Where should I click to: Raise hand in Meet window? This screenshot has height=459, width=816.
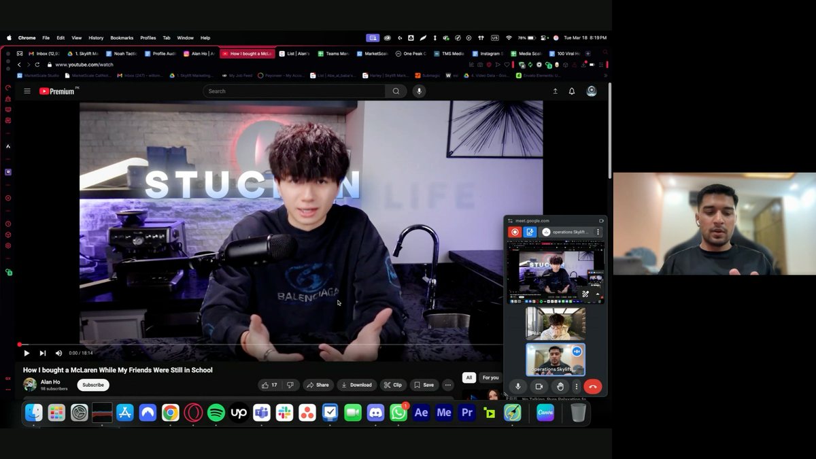click(x=560, y=386)
